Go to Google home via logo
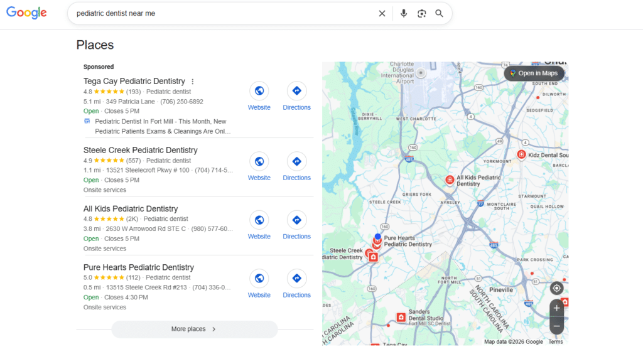 (x=26, y=13)
